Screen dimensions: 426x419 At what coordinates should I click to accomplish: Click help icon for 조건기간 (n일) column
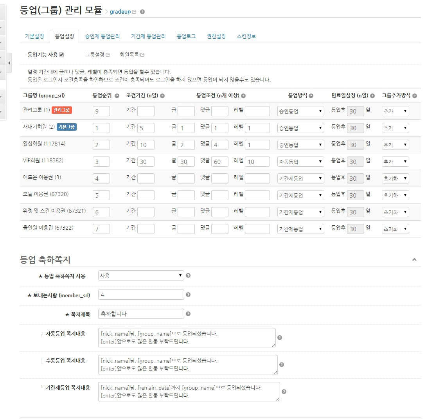(x=162, y=95)
